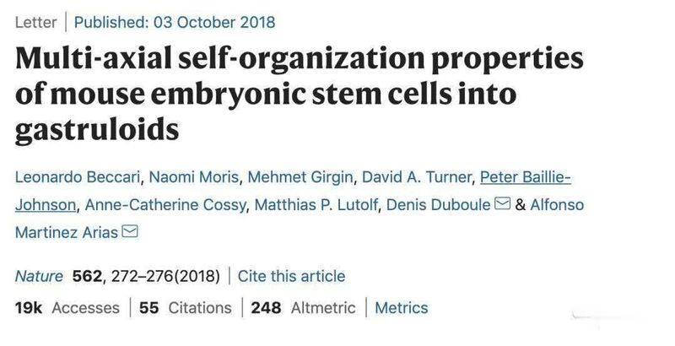Select author Mehmet Girgin
This screenshot has height=346, width=675.
click(300, 177)
